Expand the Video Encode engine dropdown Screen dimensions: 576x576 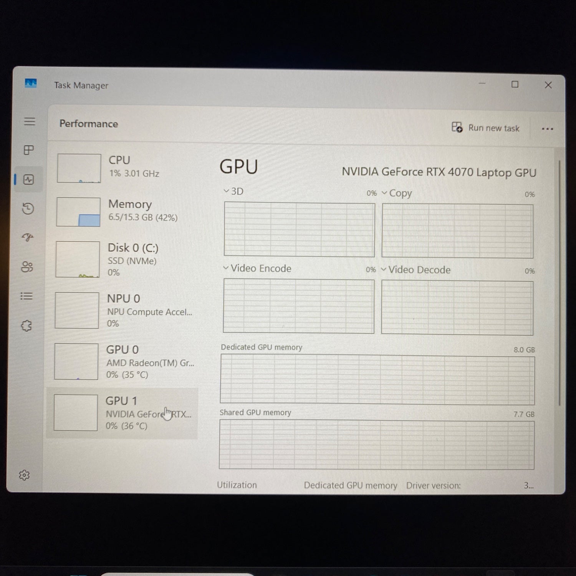click(x=257, y=268)
